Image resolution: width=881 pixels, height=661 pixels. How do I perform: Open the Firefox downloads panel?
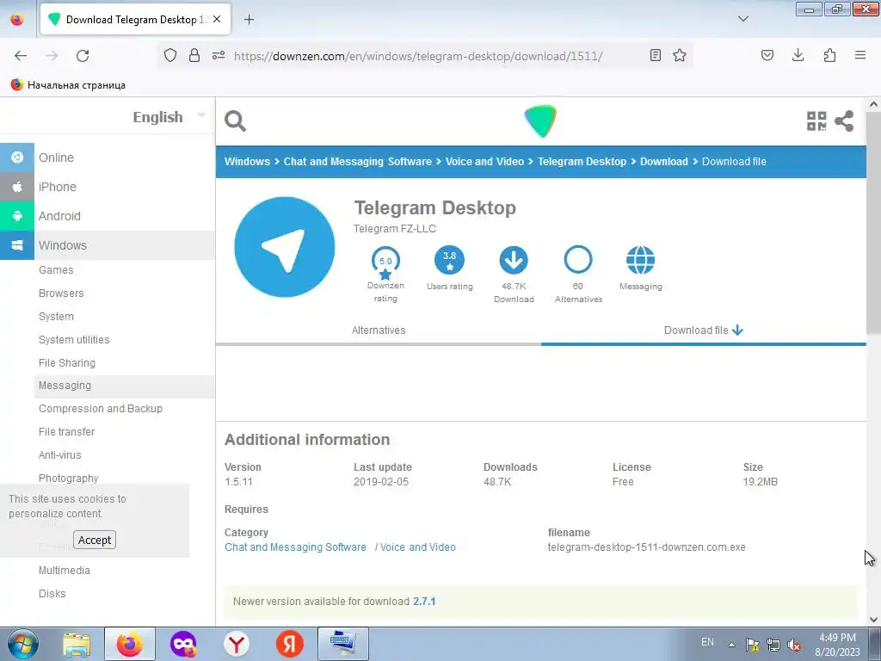point(798,55)
